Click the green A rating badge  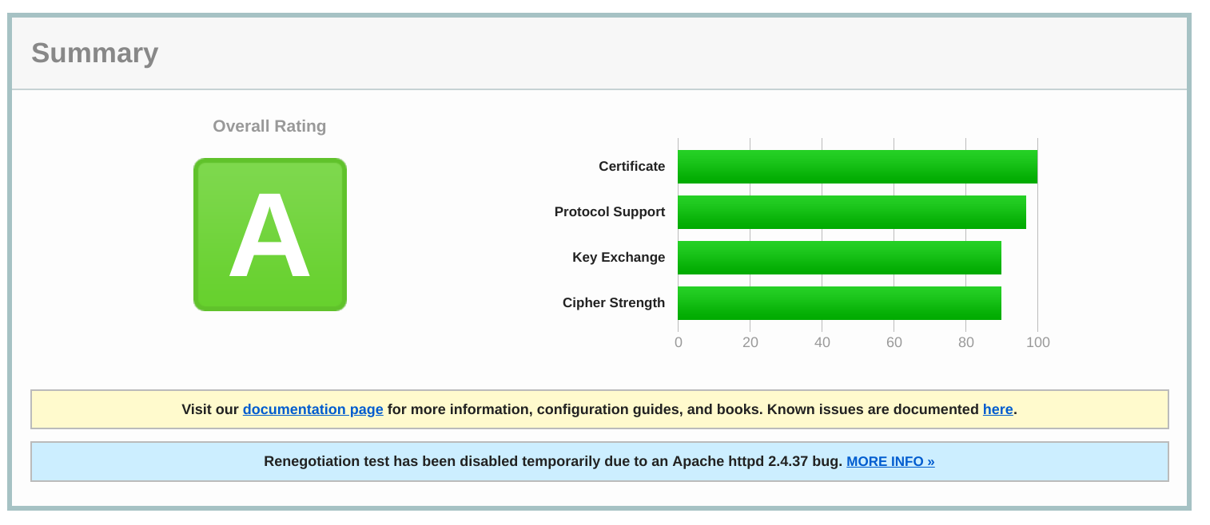[x=270, y=235]
